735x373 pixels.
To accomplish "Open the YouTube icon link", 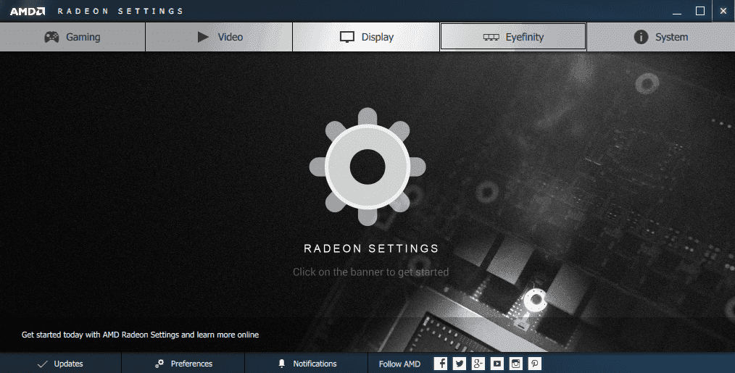I will coord(497,364).
